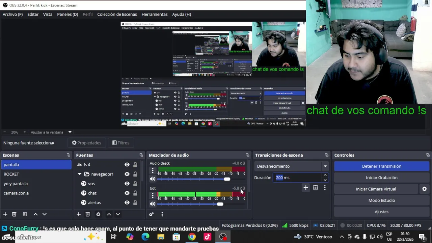Viewport: 432px width, 243px height.
Task: Toggle lock on '!s 4' source
Action: coord(135,165)
